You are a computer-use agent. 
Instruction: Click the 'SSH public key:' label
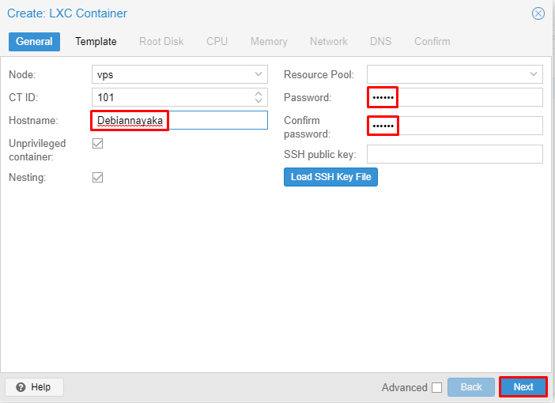pyautogui.click(x=320, y=155)
